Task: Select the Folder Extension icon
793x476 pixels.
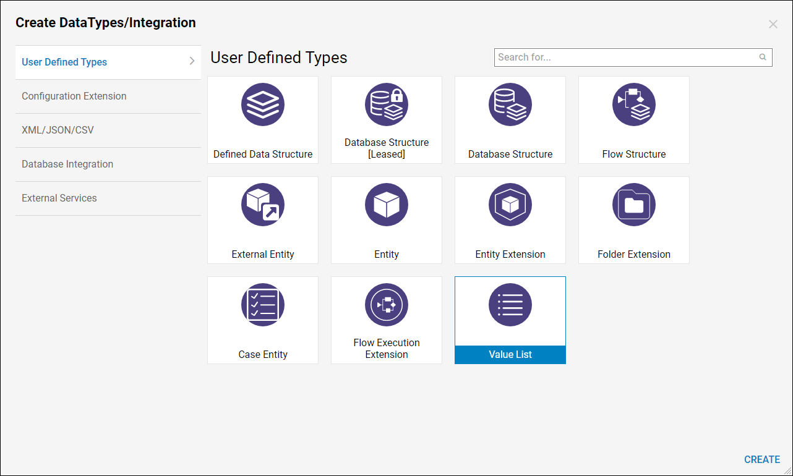Action: 634,205
